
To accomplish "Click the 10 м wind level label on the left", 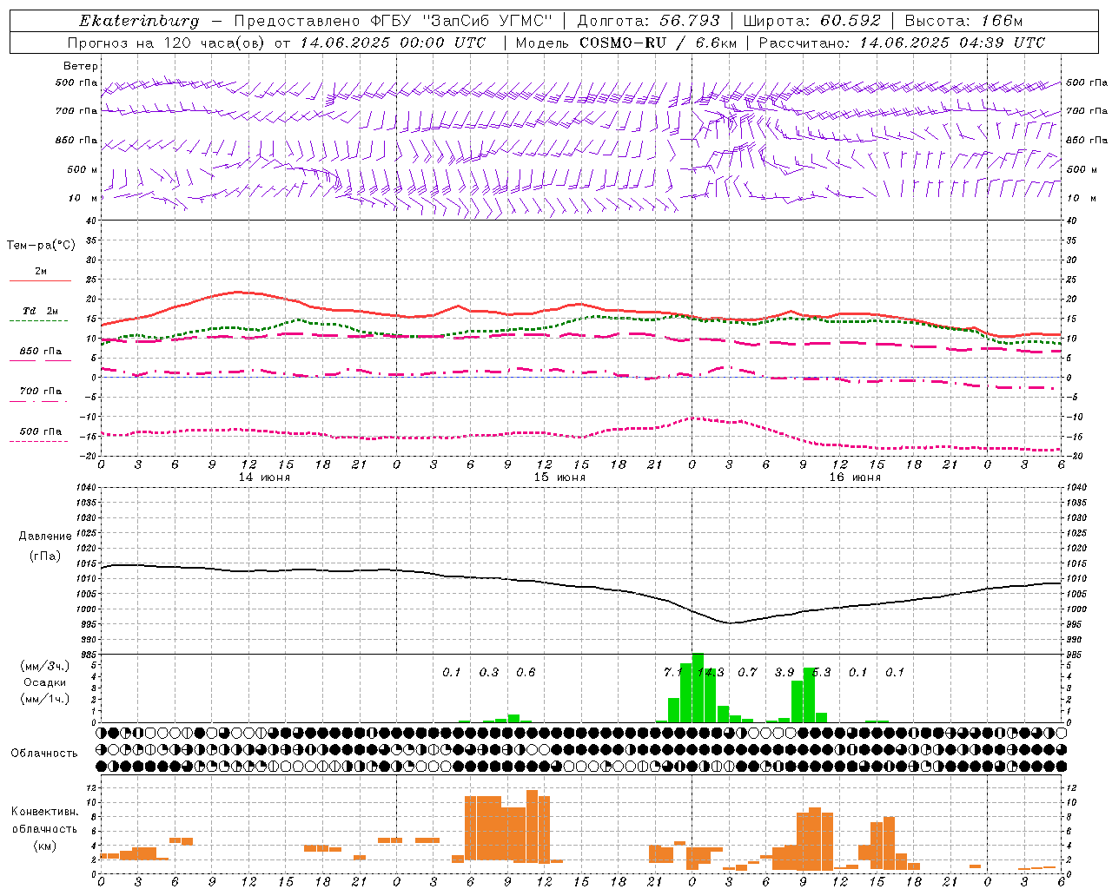I will pyautogui.click(x=83, y=198).
